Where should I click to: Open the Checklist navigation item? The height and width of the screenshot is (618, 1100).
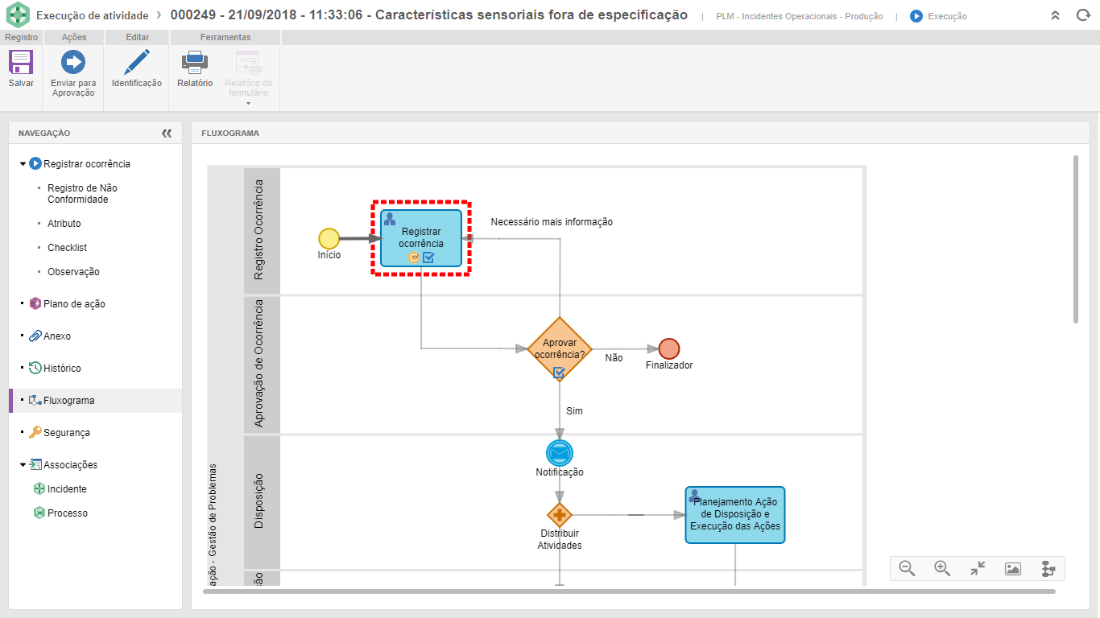(x=67, y=248)
